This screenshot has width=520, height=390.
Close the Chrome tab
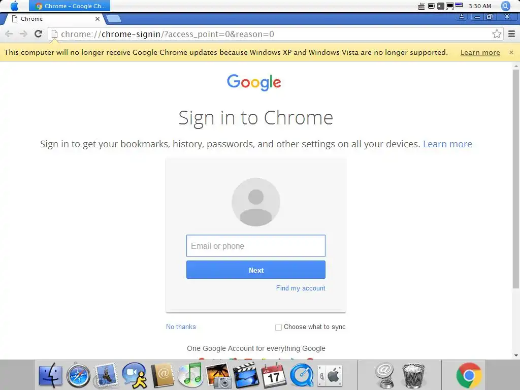coord(97,19)
